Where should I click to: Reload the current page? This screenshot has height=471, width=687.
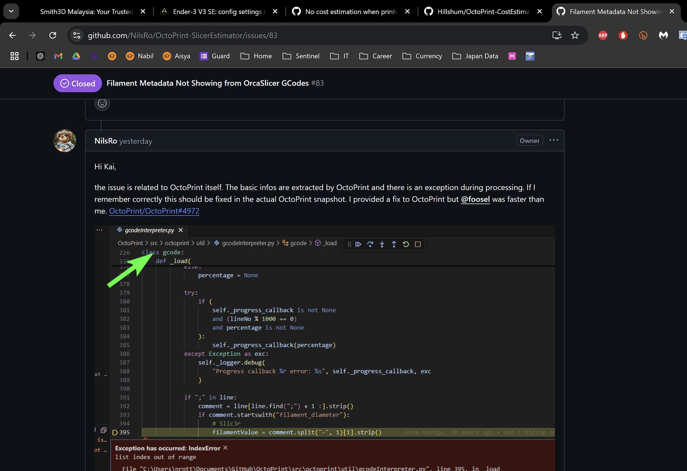click(53, 35)
